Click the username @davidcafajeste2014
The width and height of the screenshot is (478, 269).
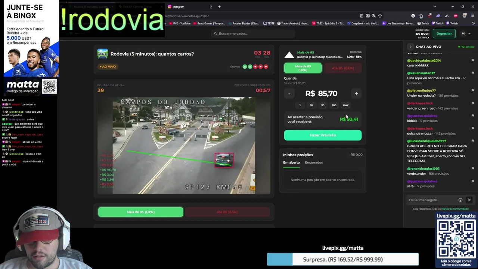424,61
